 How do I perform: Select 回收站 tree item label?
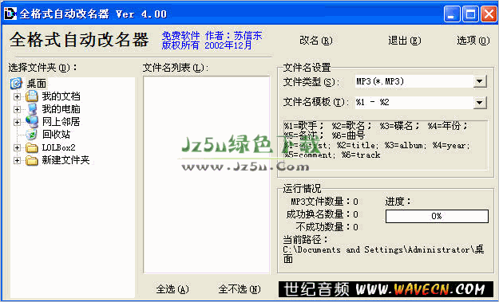click(56, 135)
